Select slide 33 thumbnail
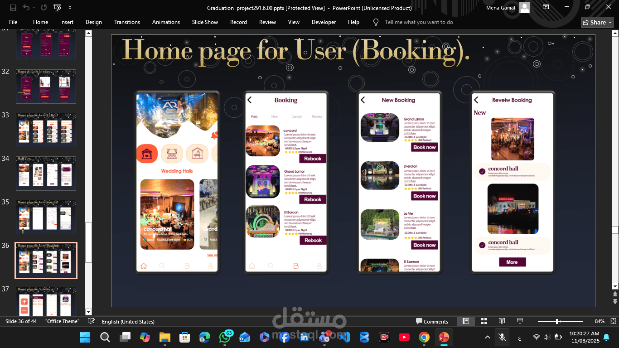619x348 pixels. coord(46,130)
